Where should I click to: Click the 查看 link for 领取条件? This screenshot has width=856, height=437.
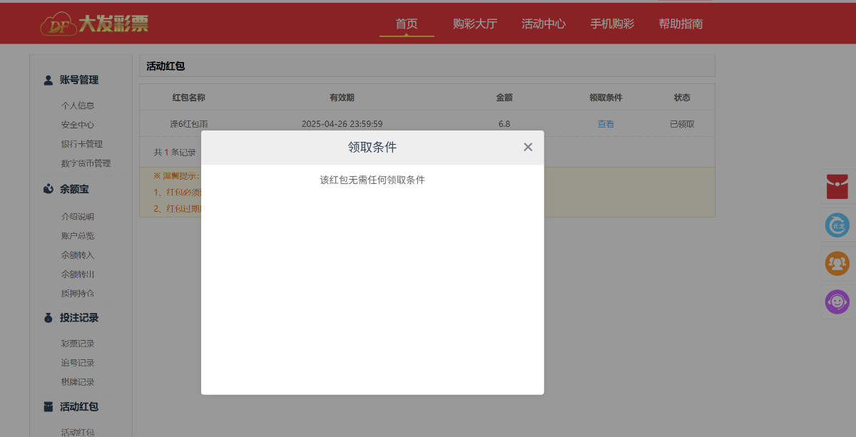[x=606, y=123]
